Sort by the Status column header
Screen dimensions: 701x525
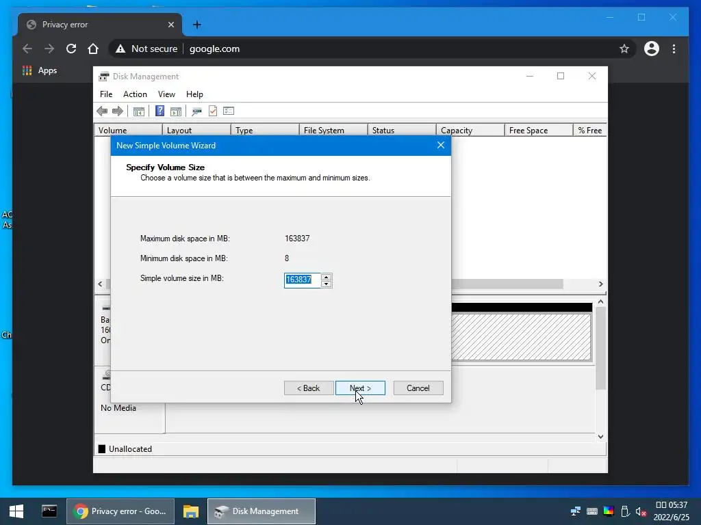(x=401, y=131)
